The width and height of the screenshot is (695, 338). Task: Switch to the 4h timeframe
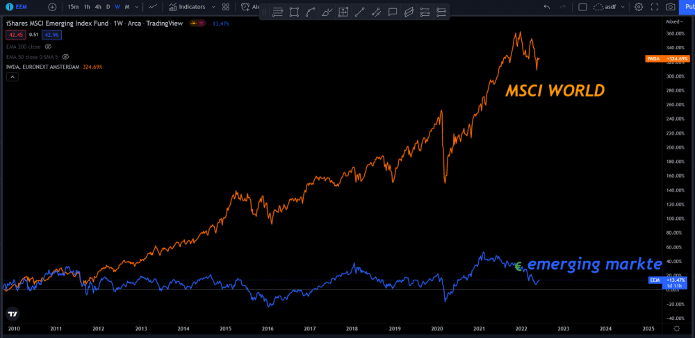98,7
